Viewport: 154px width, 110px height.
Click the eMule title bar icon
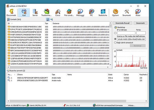pyautogui.click(x=8, y=6)
